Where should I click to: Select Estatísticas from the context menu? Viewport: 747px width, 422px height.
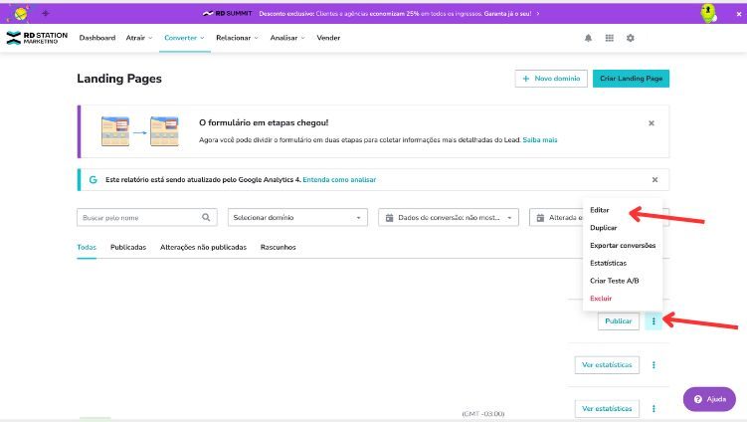(608, 263)
